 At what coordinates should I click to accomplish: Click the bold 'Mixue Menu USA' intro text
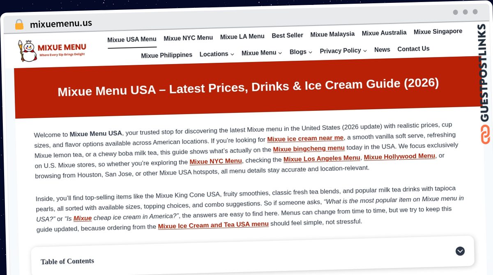click(96, 133)
